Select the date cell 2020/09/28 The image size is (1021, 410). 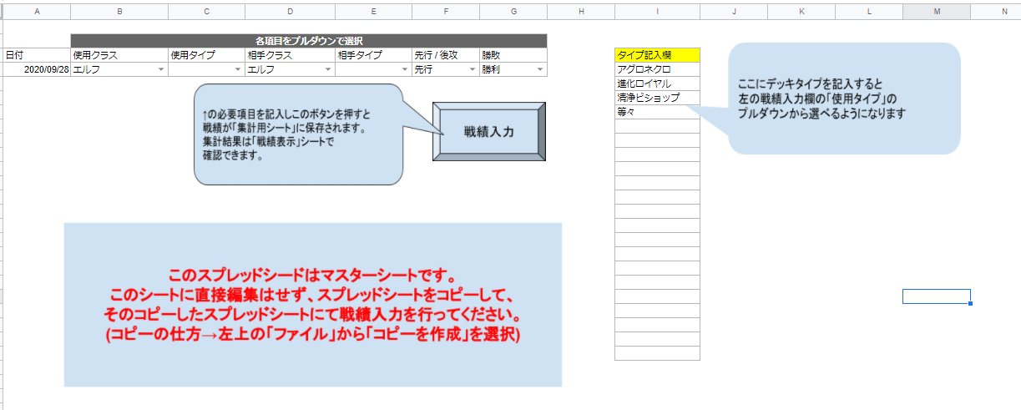click(x=36, y=69)
